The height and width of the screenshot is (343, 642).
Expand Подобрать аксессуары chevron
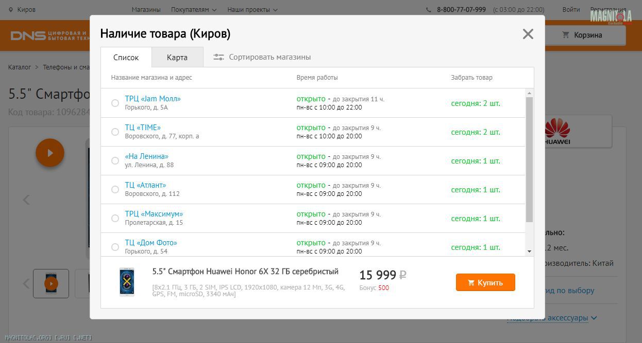tap(594, 318)
